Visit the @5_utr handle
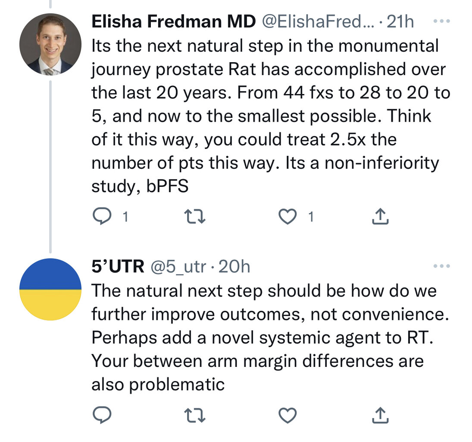 [x=178, y=266]
